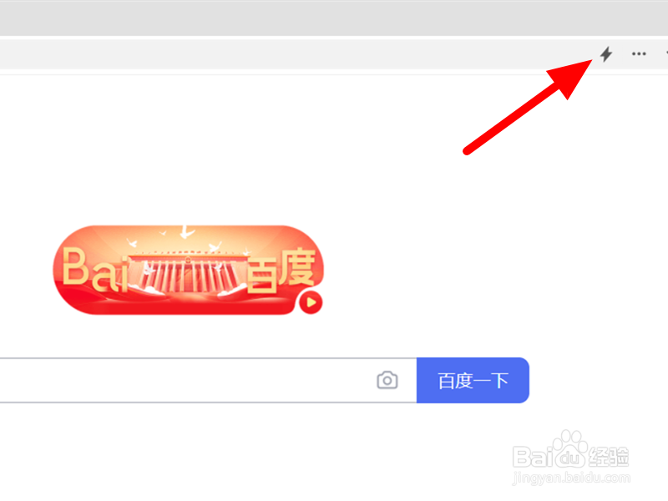Click the partially visible icon at toolbar edge

pos(666,53)
